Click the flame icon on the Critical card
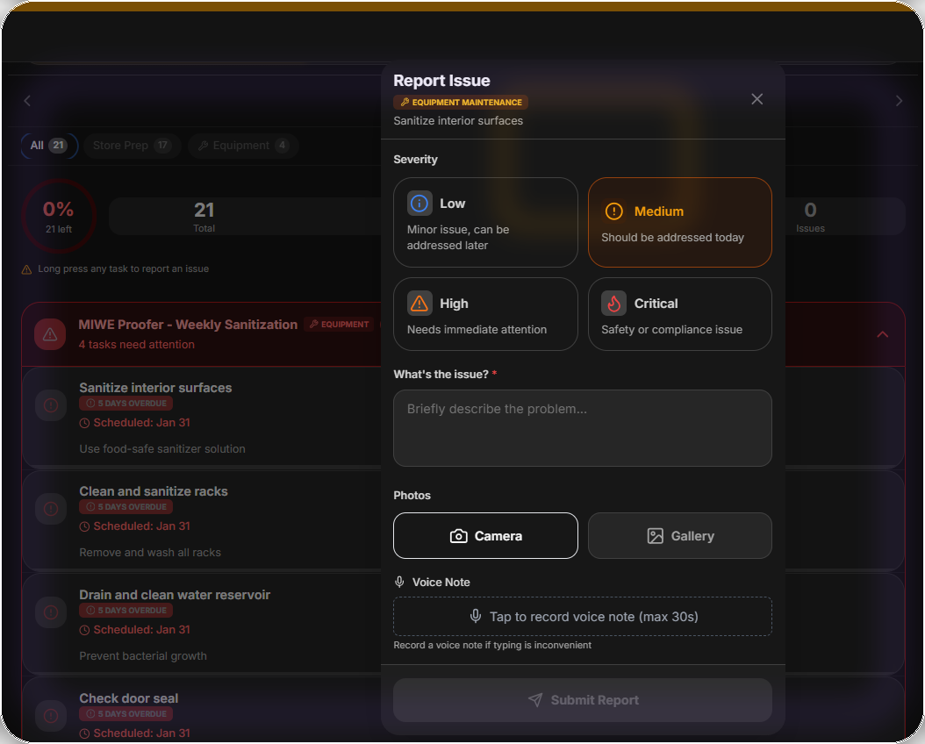The width and height of the screenshot is (925, 744). (x=613, y=303)
